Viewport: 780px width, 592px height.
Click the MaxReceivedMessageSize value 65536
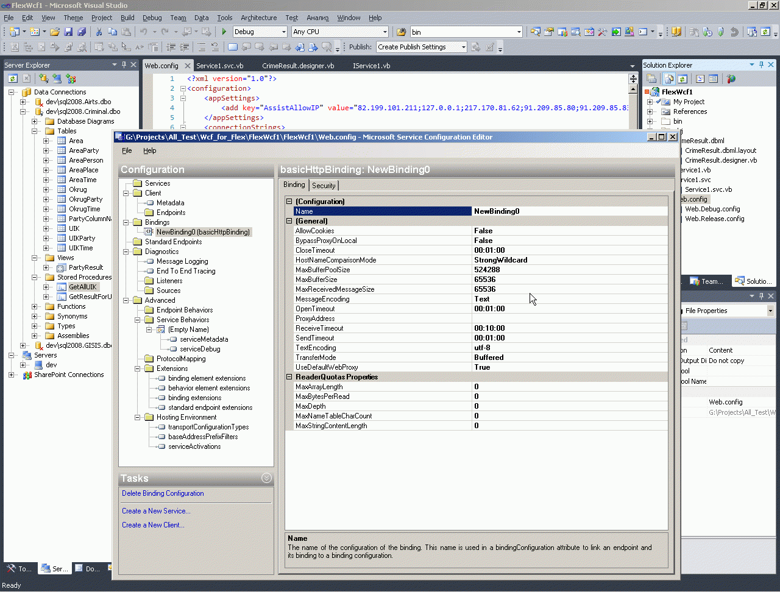point(570,289)
